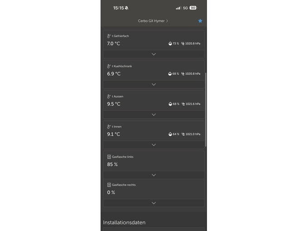308x231 pixels.
Task: Expand the t Innen card details
Action: point(154,145)
